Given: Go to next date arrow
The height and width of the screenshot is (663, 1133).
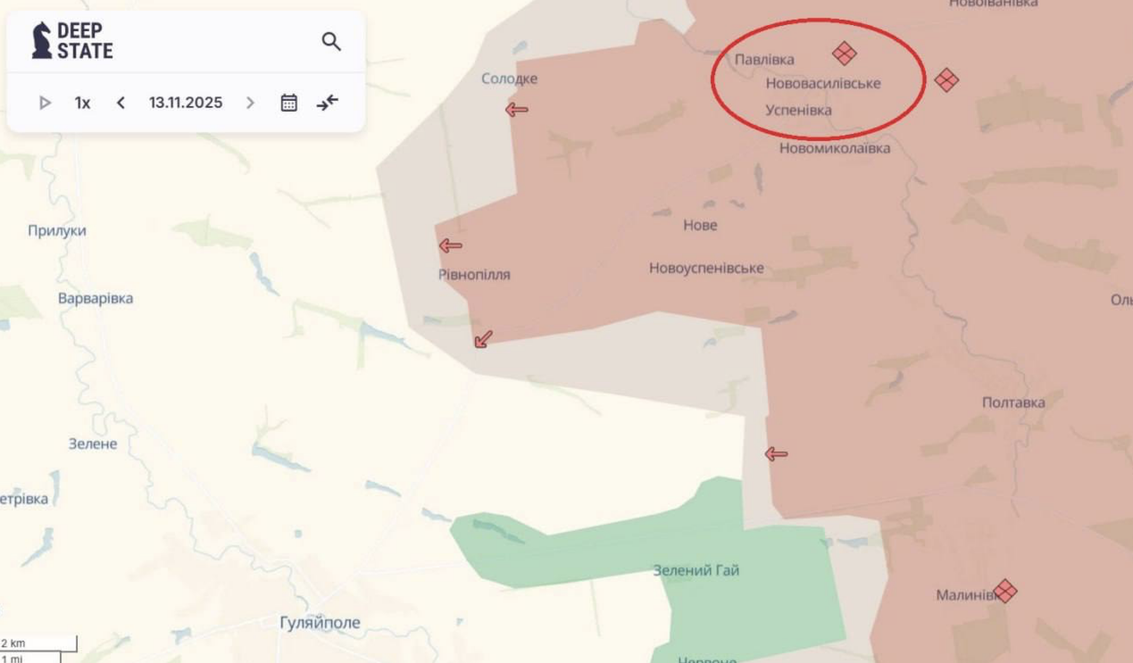Looking at the screenshot, I should [x=250, y=103].
